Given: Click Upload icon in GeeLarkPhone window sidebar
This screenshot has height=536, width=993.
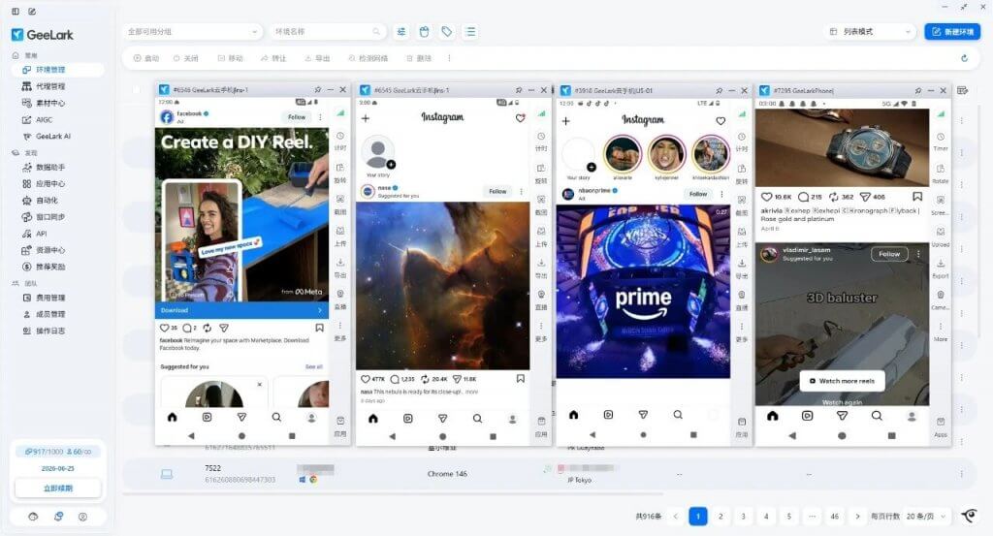Looking at the screenshot, I should click(940, 234).
